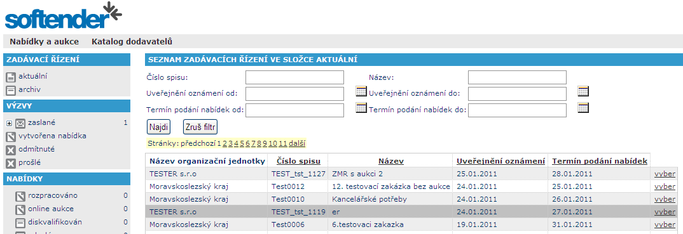The height and width of the screenshot is (234, 683).
Task: Go to page 11 in pagination
Action: 283,143
